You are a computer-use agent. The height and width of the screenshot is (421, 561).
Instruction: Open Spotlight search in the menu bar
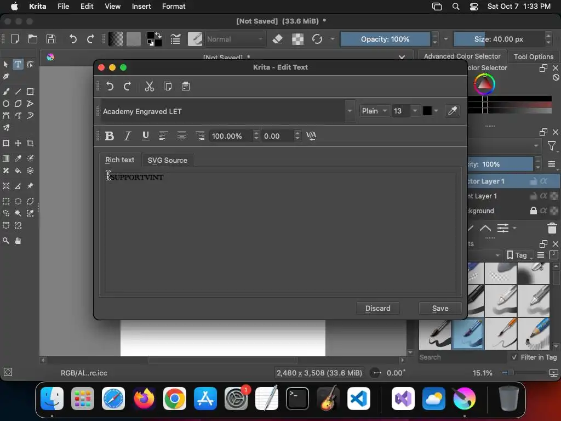point(456,7)
